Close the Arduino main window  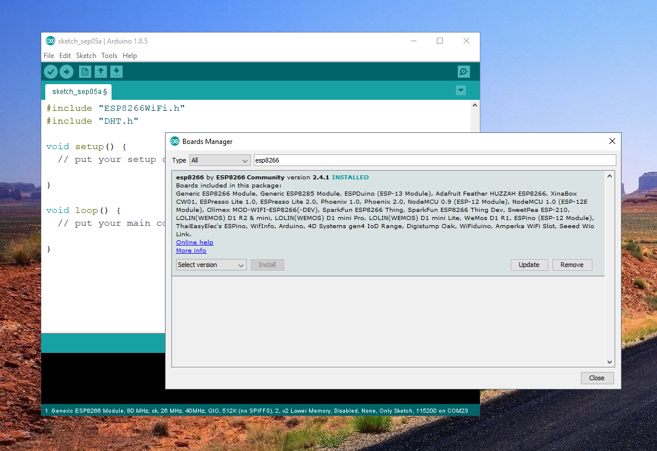466,41
